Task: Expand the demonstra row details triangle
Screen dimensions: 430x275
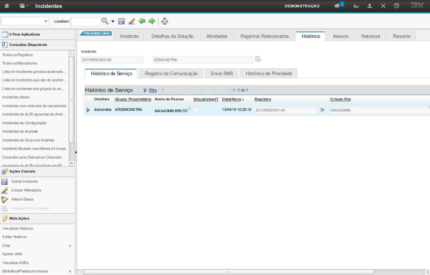Action: click(88, 110)
